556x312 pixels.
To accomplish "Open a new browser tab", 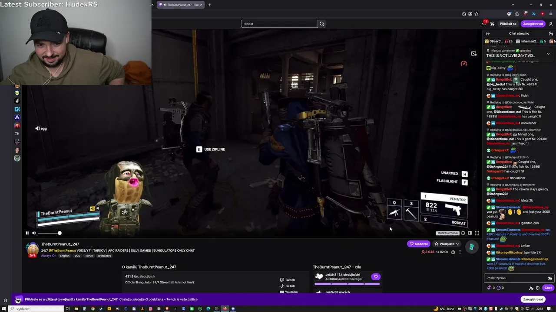I will click(x=209, y=5).
